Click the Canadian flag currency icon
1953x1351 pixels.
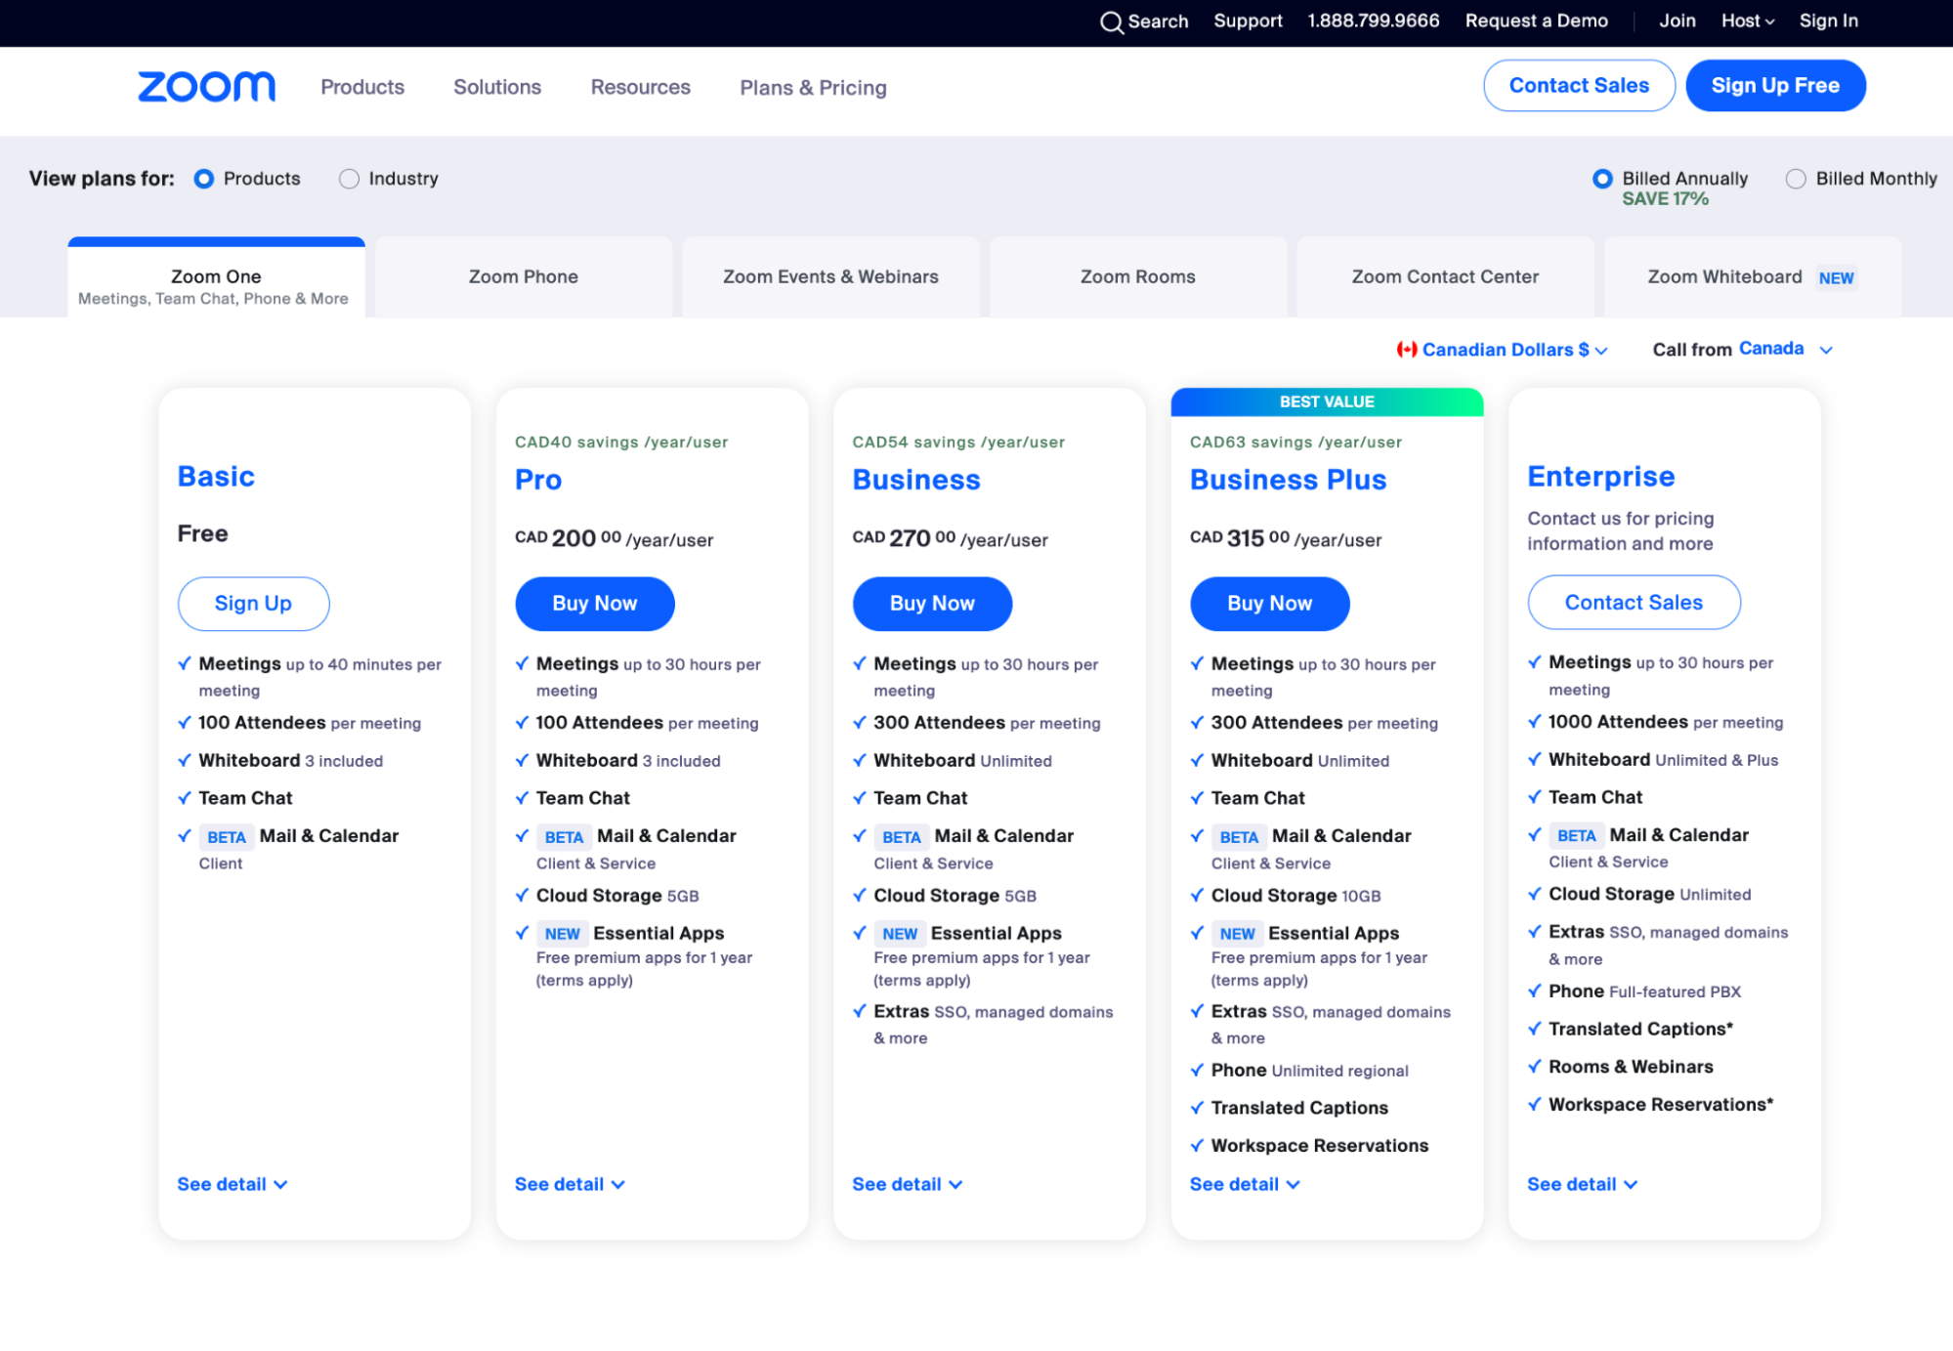(x=1406, y=350)
